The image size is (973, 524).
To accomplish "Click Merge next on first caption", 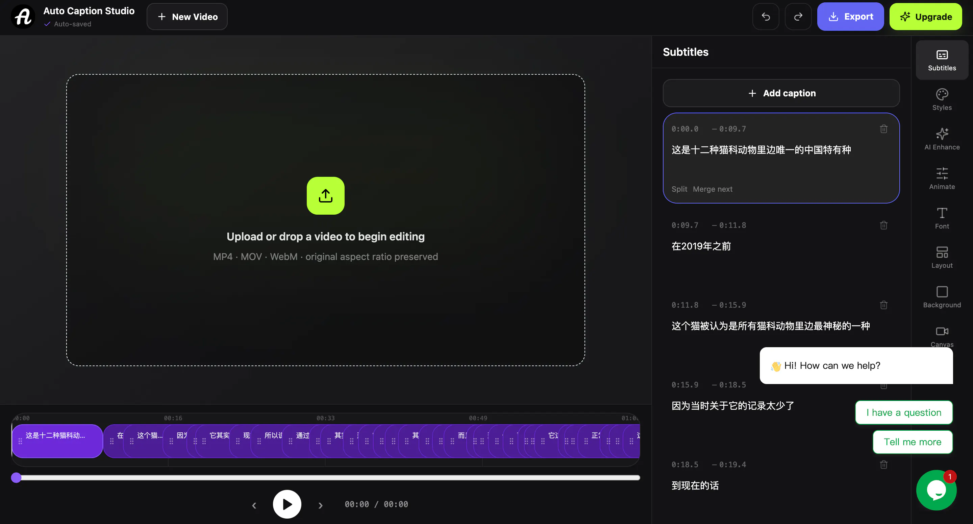I will 713,189.
